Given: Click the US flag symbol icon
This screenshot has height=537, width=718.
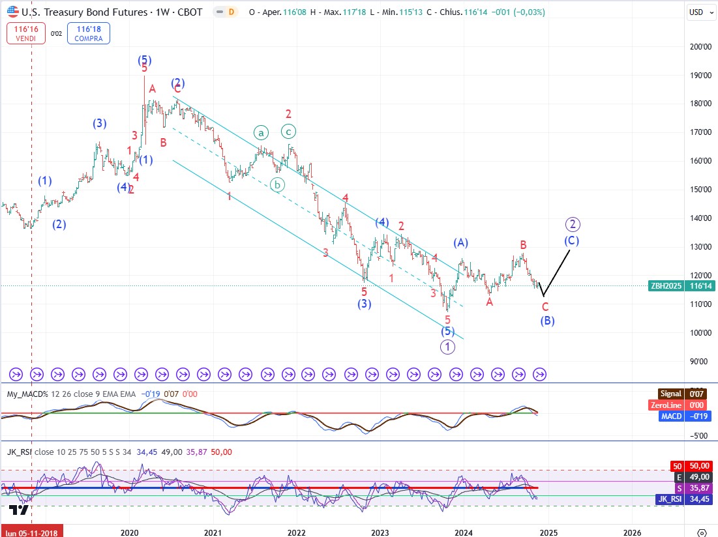Looking at the screenshot, I should [13, 12].
